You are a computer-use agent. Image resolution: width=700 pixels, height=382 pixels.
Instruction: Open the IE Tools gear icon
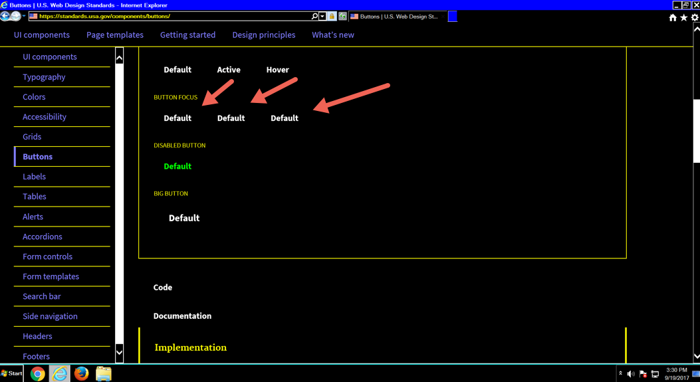pyautogui.click(x=695, y=17)
